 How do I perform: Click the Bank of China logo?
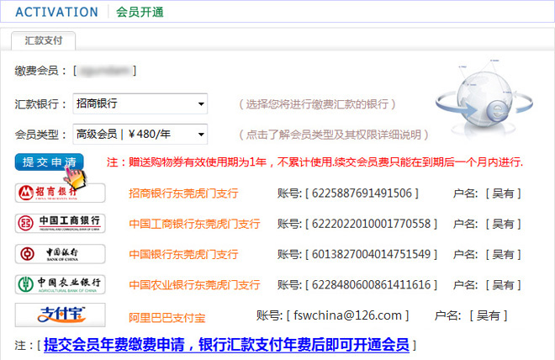61,254
